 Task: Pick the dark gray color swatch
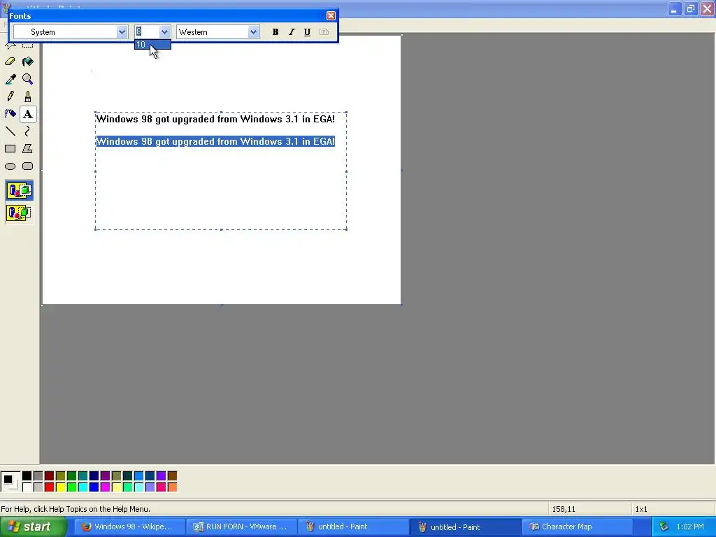tap(38, 476)
